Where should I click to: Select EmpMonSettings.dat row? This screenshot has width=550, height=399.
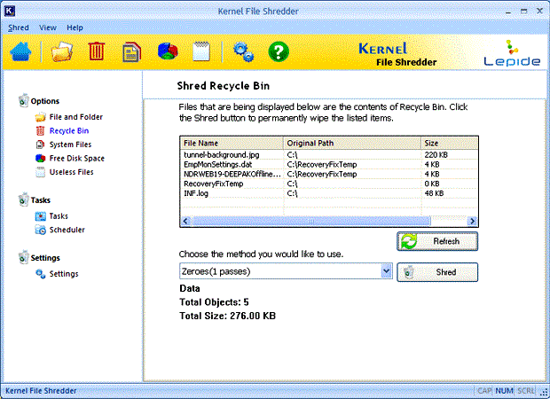click(x=329, y=164)
